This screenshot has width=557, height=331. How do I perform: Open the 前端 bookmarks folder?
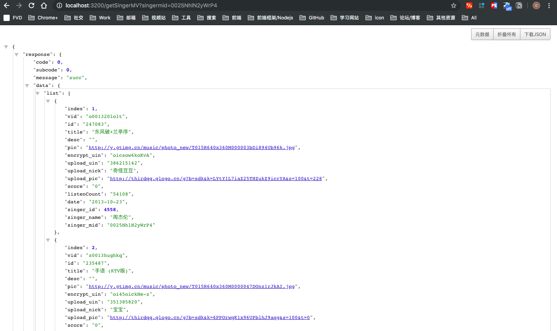tap(232, 18)
